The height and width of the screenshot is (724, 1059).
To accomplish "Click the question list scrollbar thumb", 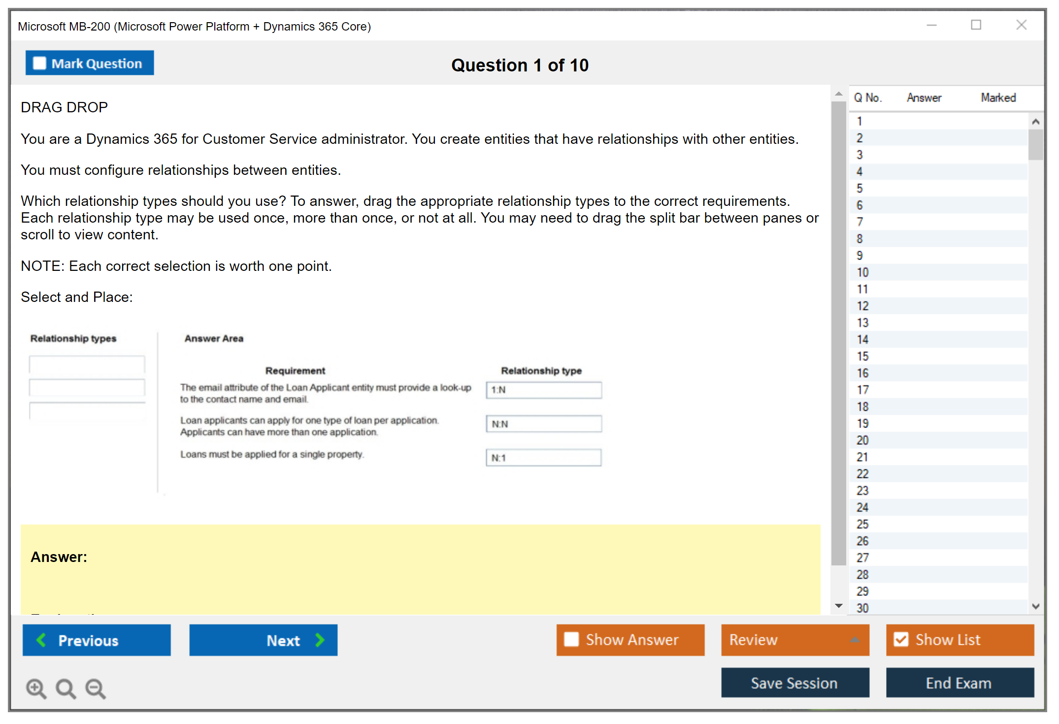I will (x=1035, y=144).
